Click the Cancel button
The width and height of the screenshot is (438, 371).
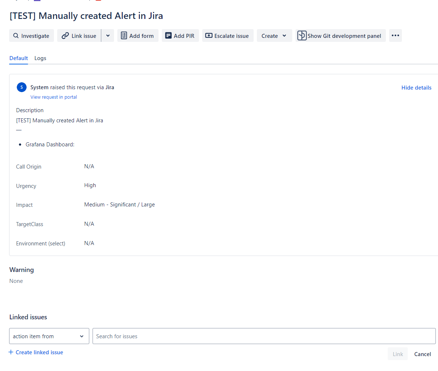423,354
